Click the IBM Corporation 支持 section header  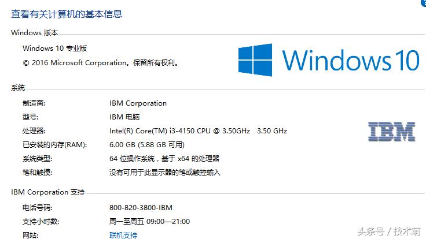coord(48,192)
